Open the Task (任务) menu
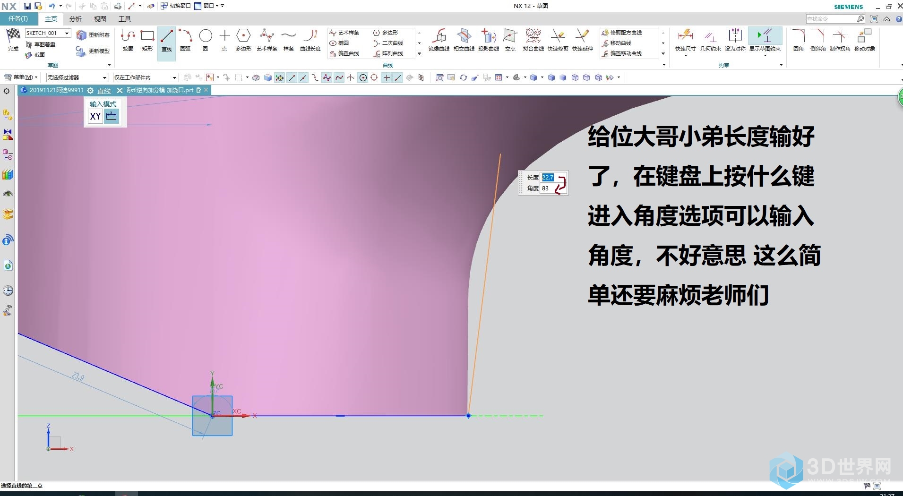The width and height of the screenshot is (903, 496). click(x=18, y=19)
